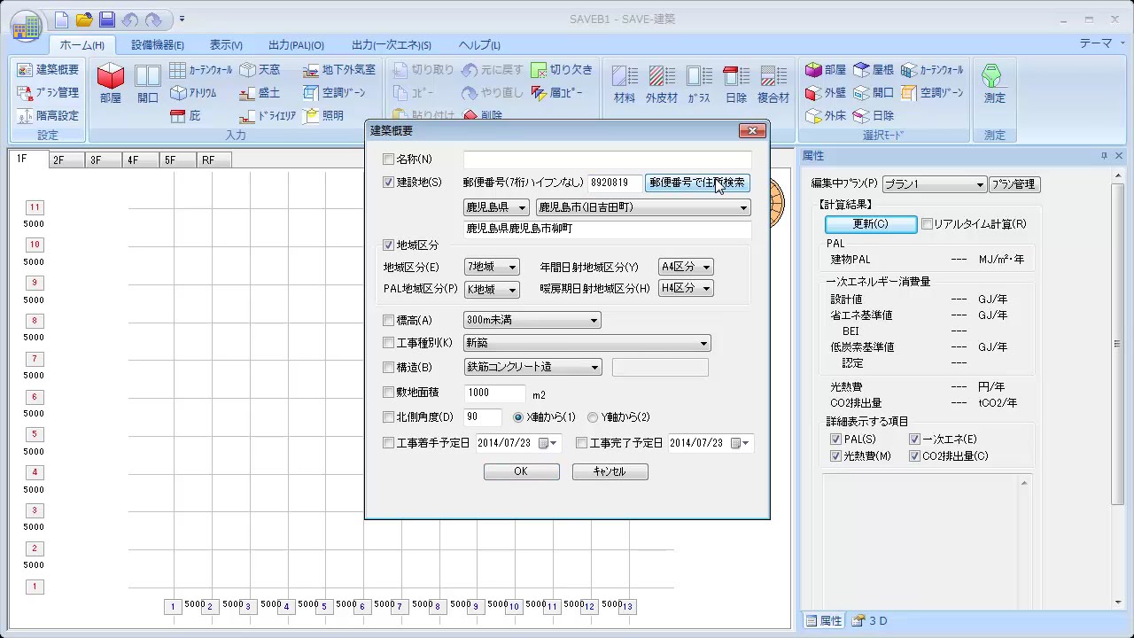Open the 鹿児島県 prefecture dropdown
The image size is (1134, 638).
click(496, 207)
